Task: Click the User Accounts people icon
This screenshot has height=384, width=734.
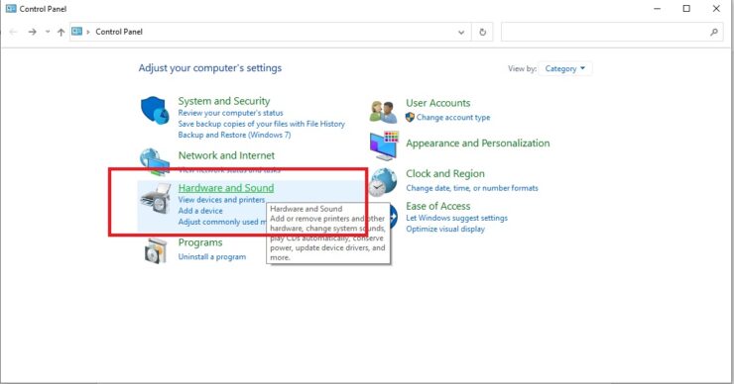Action: click(x=383, y=112)
